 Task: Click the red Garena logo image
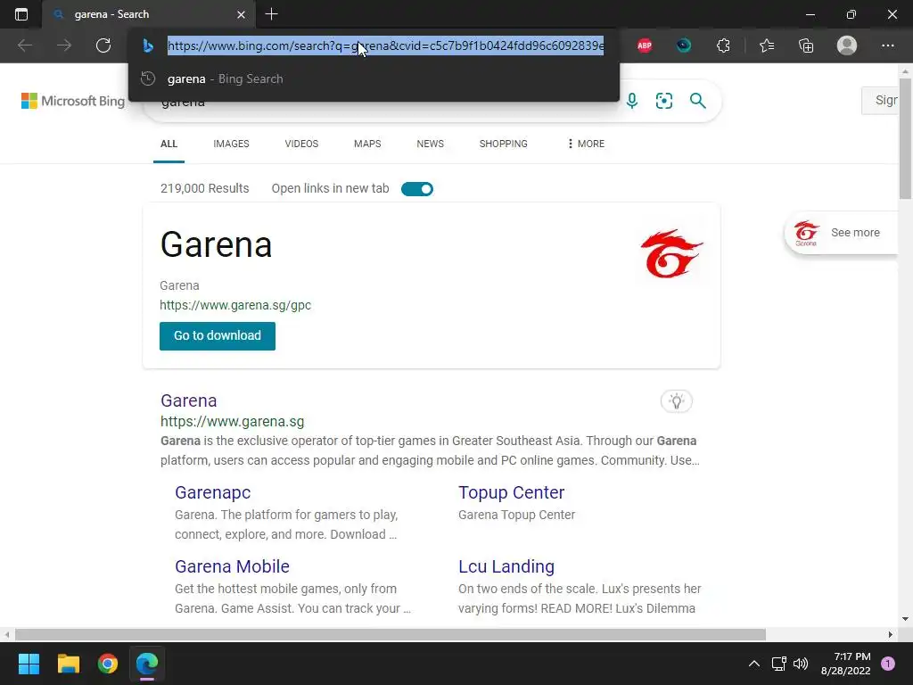pos(672,253)
